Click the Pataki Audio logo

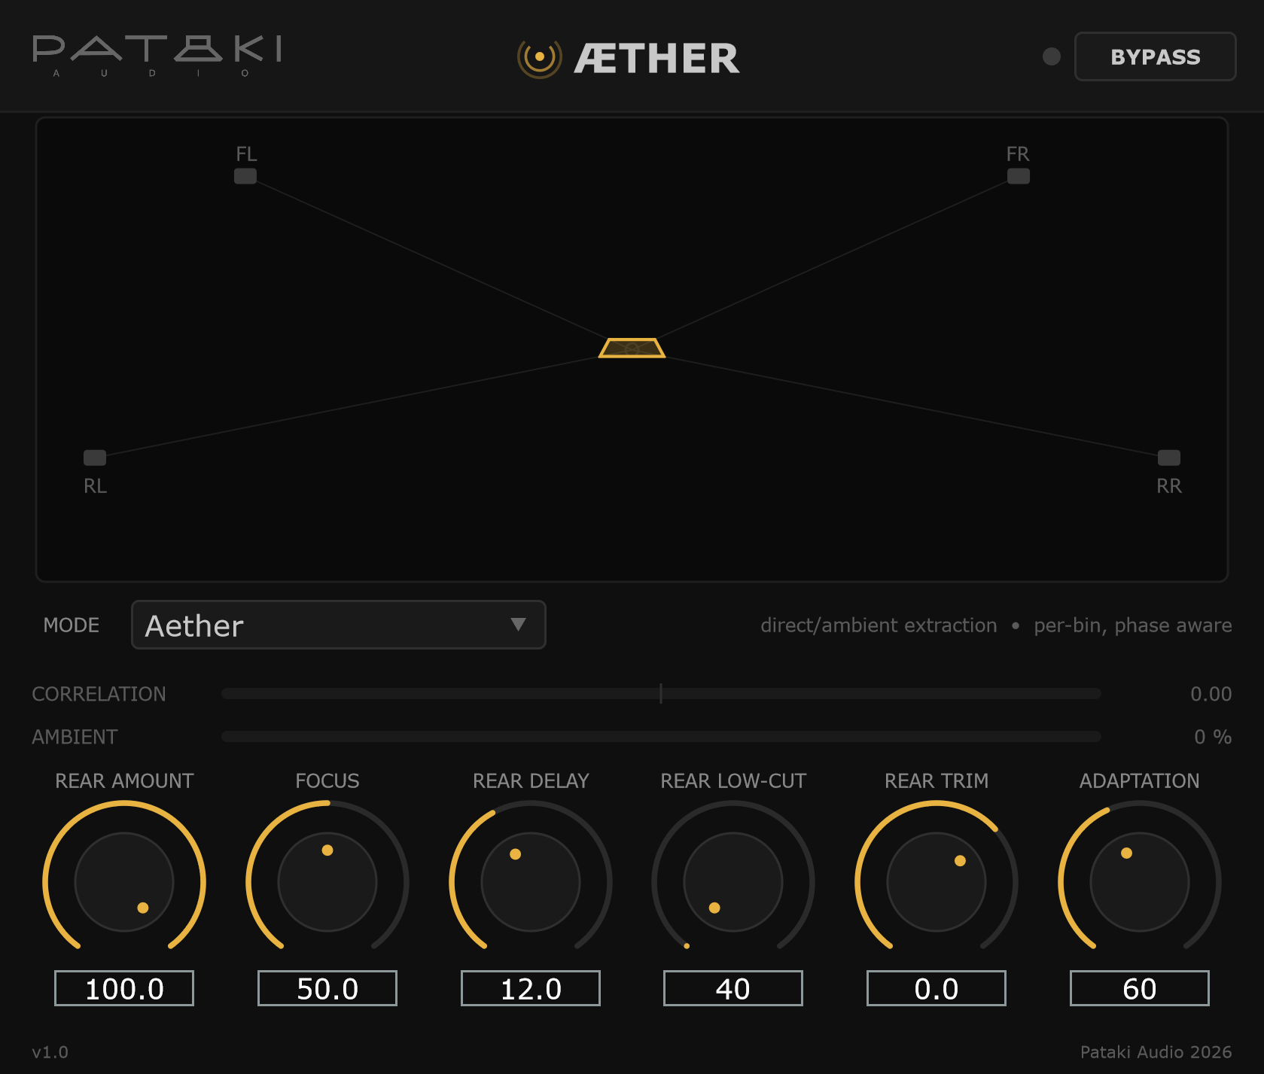[x=157, y=56]
